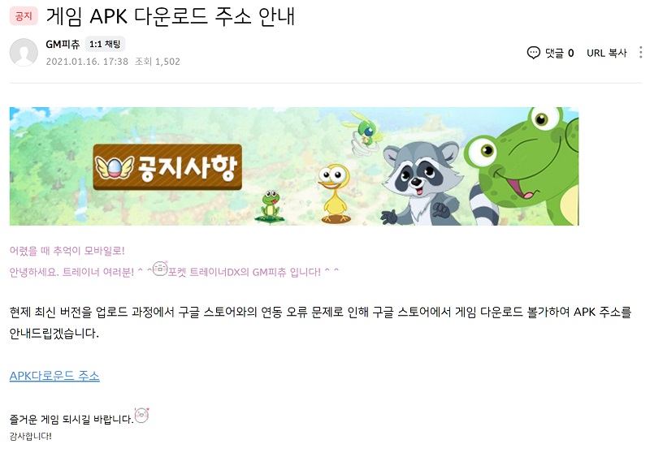Click the 댓글 0 comment count
The height and width of the screenshot is (457, 650).
pos(559,53)
